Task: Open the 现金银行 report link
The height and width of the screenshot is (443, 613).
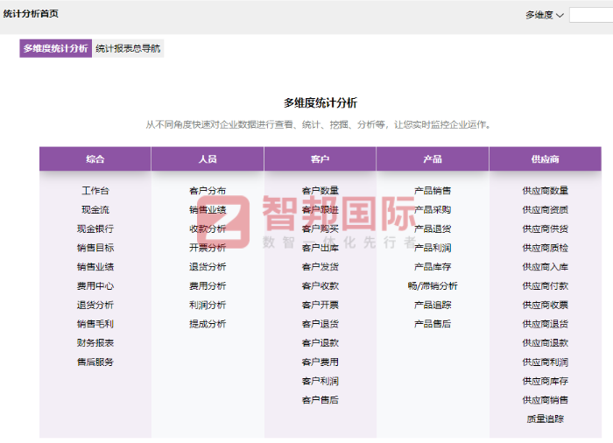Action: tap(95, 229)
